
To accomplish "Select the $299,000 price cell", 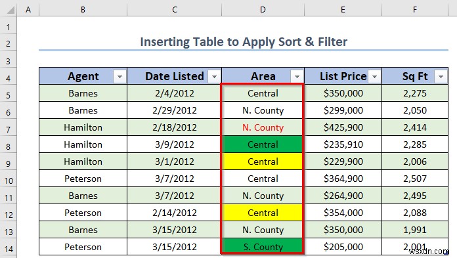I will tap(343, 110).
